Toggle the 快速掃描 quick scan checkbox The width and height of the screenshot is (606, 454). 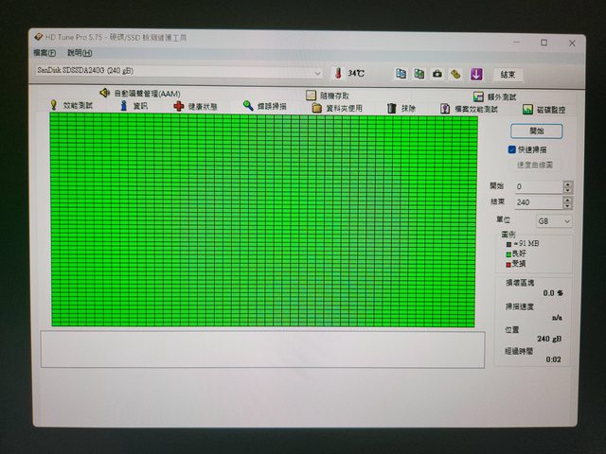[x=512, y=149]
